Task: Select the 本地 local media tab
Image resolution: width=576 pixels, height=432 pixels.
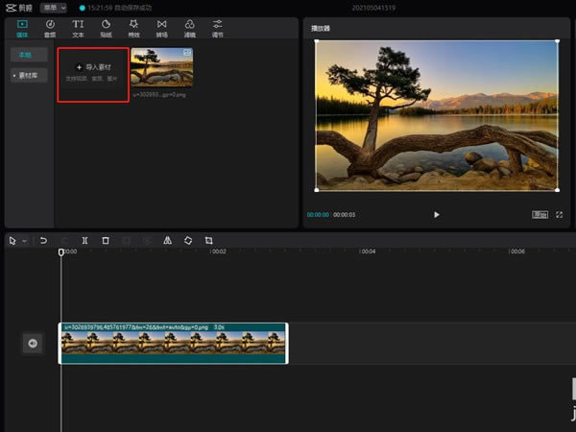Action: click(x=27, y=55)
